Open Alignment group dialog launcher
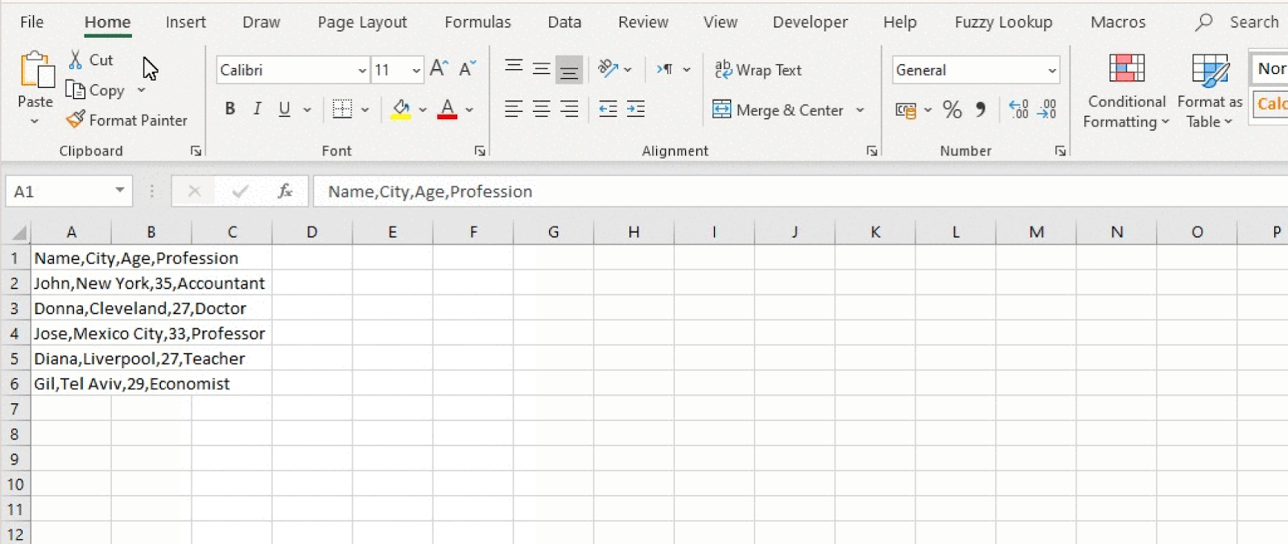This screenshot has width=1288, height=544. click(x=872, y=150)
